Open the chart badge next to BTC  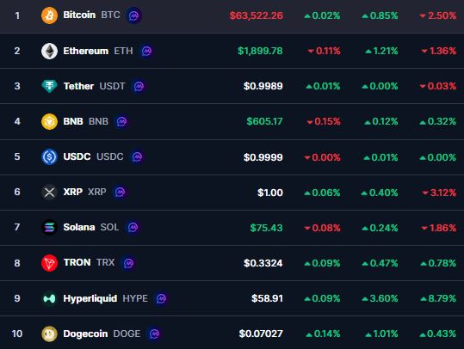(x=133, y=15)
